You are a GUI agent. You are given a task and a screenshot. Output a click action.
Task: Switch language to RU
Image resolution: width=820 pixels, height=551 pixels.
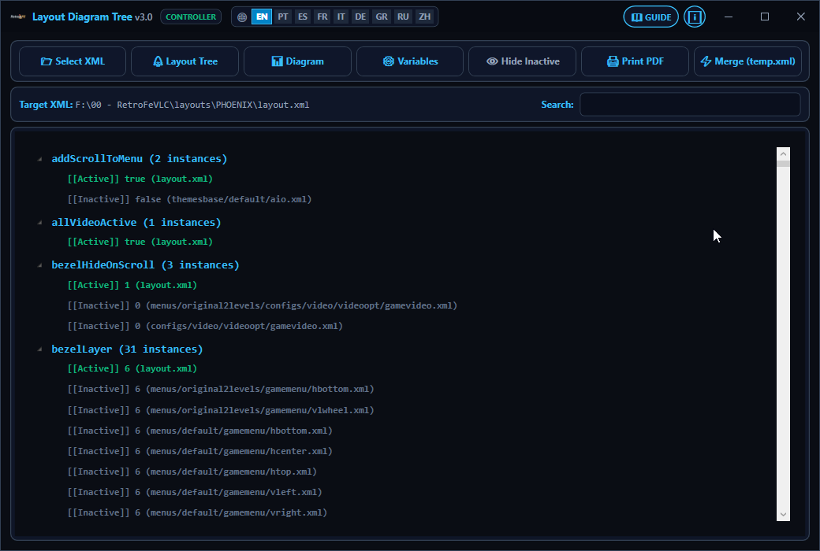point(403,17)
